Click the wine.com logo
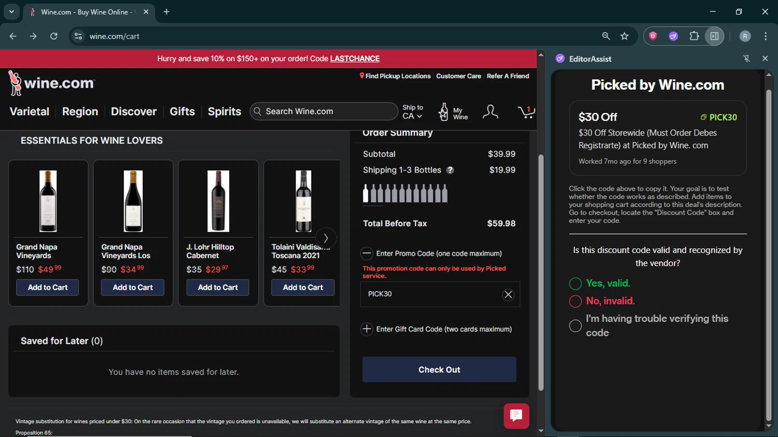 point(52,83)
